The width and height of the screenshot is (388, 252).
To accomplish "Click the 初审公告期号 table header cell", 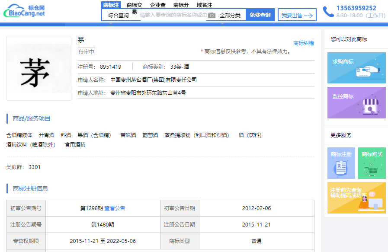I will coord(26,208).
